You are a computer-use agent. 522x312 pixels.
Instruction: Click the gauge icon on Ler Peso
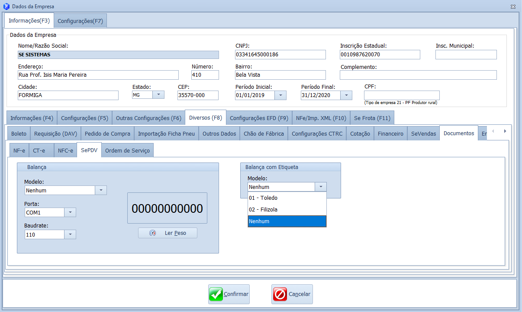[152, 233]
